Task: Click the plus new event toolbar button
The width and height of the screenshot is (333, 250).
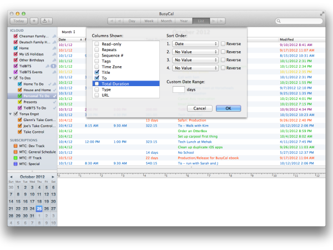Action: point(34,21)
